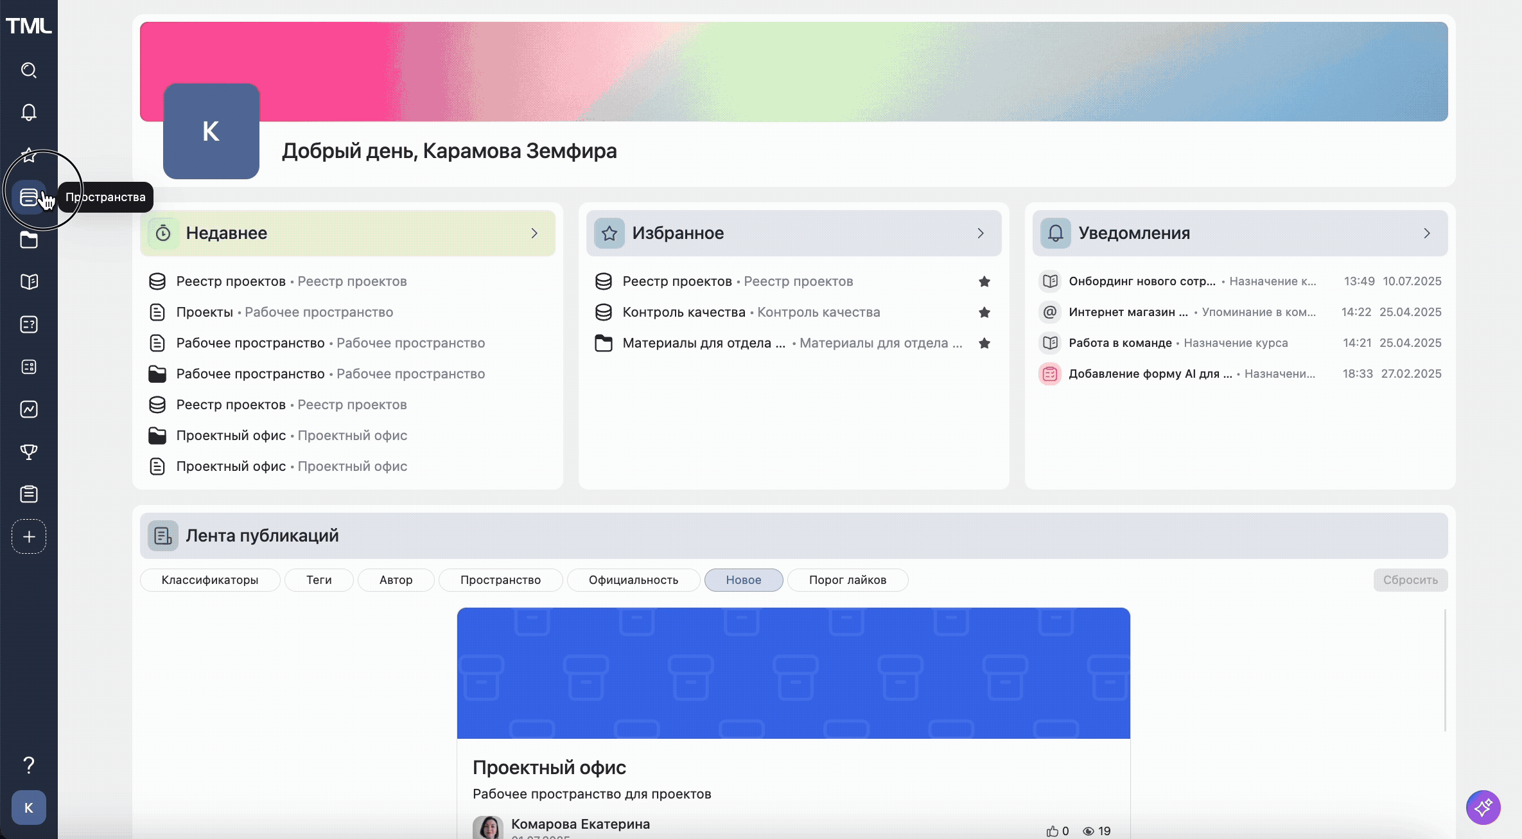Click the trophy achievements icon
The image size is (1522, 839).
tap(28, 452)
